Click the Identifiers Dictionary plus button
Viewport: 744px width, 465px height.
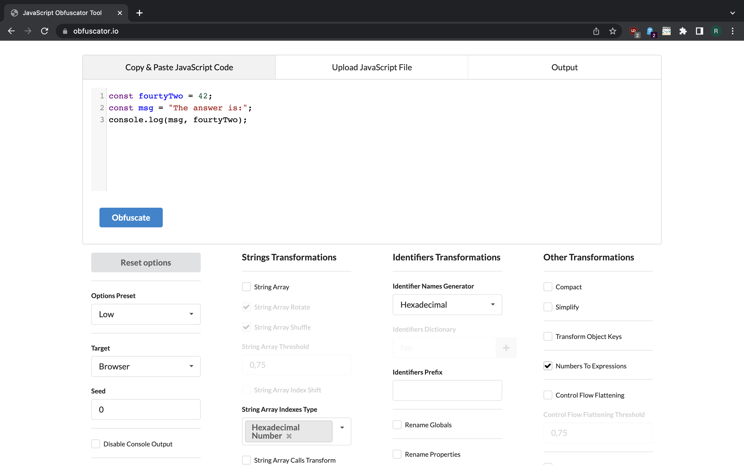click(506, 348)
